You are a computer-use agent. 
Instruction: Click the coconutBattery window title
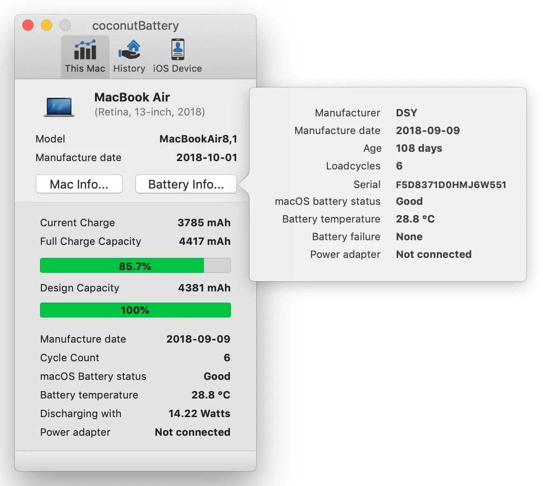click(136, 26)
